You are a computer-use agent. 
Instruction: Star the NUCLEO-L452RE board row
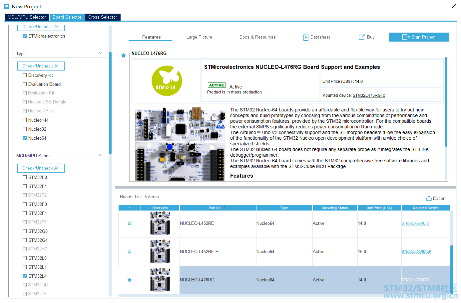click(130, 224)
